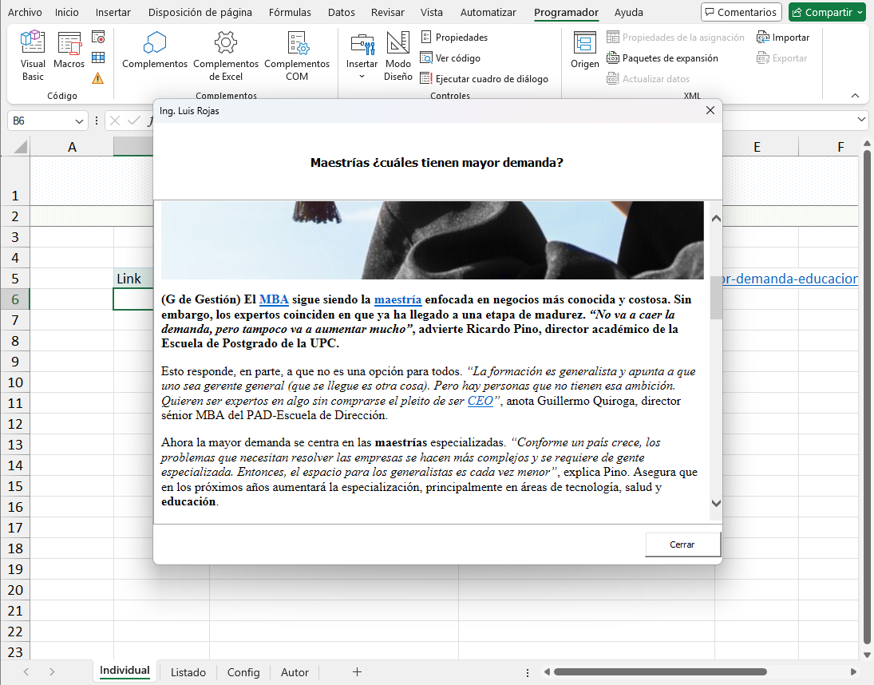Expand the formula bar
Image resolution: width=874 pixels, height=685 pixels.
[x=861, y=119]
